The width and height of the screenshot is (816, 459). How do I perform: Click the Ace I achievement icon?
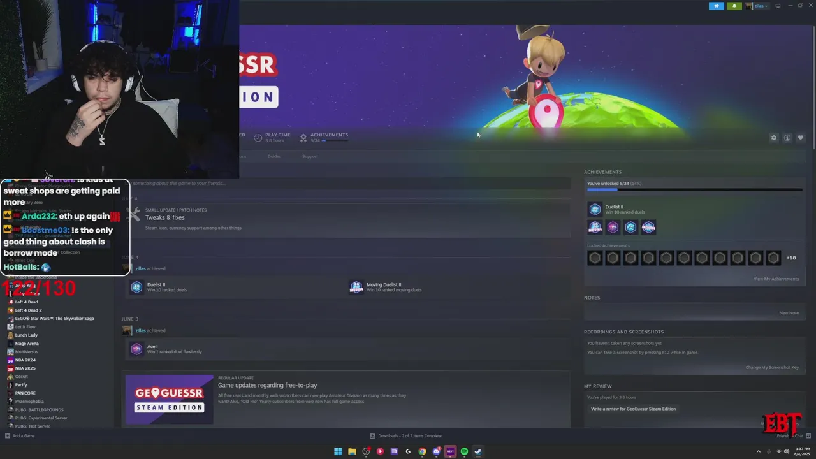[x=136, y=349]
